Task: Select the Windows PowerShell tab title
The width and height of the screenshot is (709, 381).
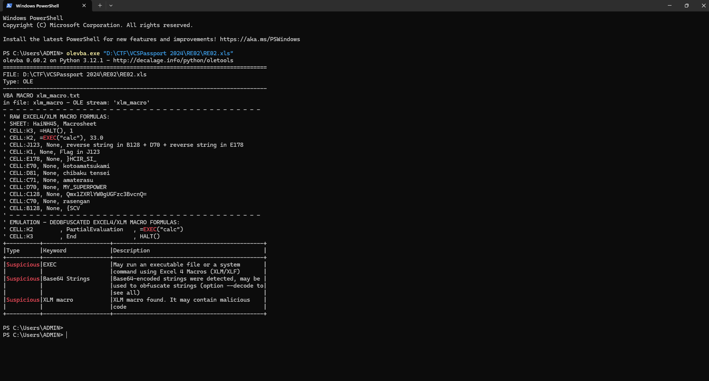Action: pyautogui.click(x=37, y=6)
